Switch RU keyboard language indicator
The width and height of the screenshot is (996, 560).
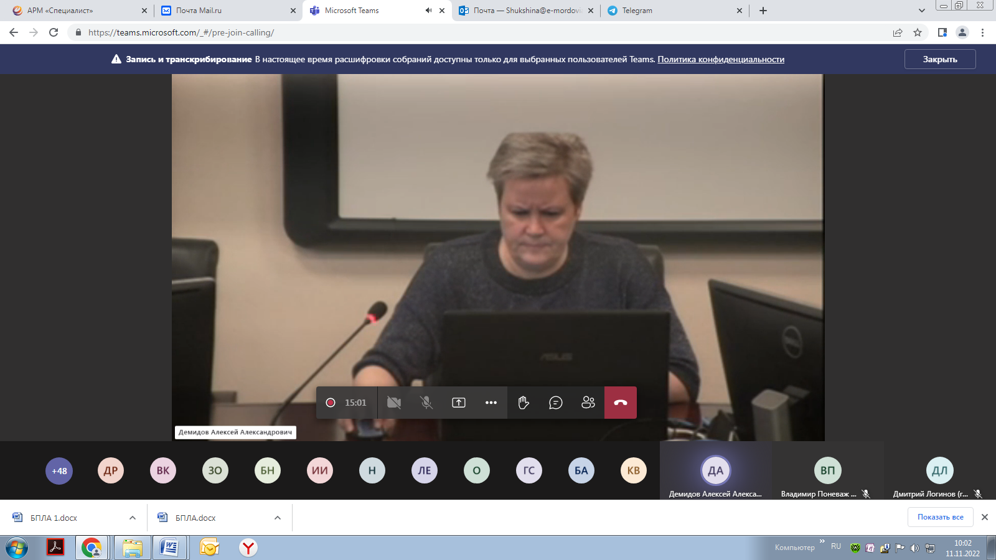point(836,546)
